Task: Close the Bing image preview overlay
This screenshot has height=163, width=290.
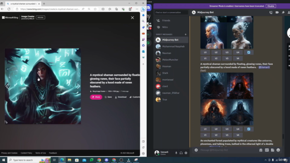Action: [x=132, y=18]
